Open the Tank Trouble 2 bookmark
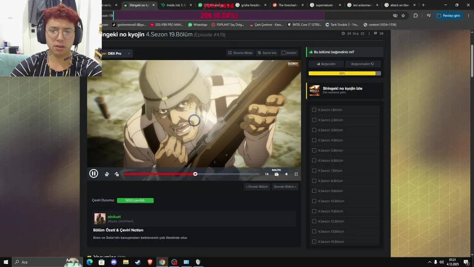The image size is (474, 267). pyautogui.click(x=342, y=25)
